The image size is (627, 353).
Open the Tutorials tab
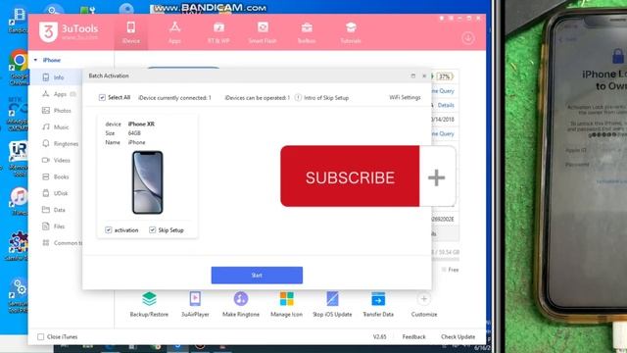(x=351, y=32)
